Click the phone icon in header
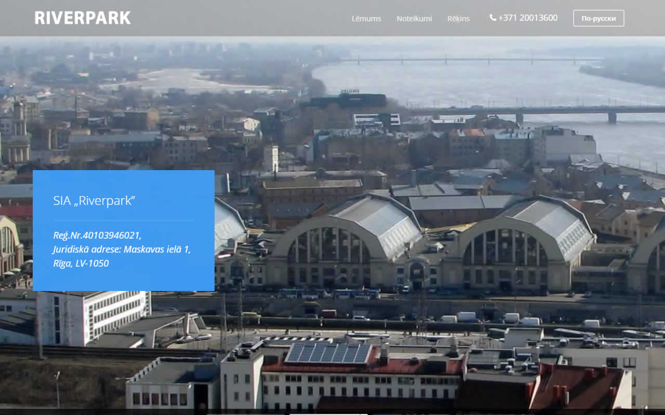 click(493, 18)
